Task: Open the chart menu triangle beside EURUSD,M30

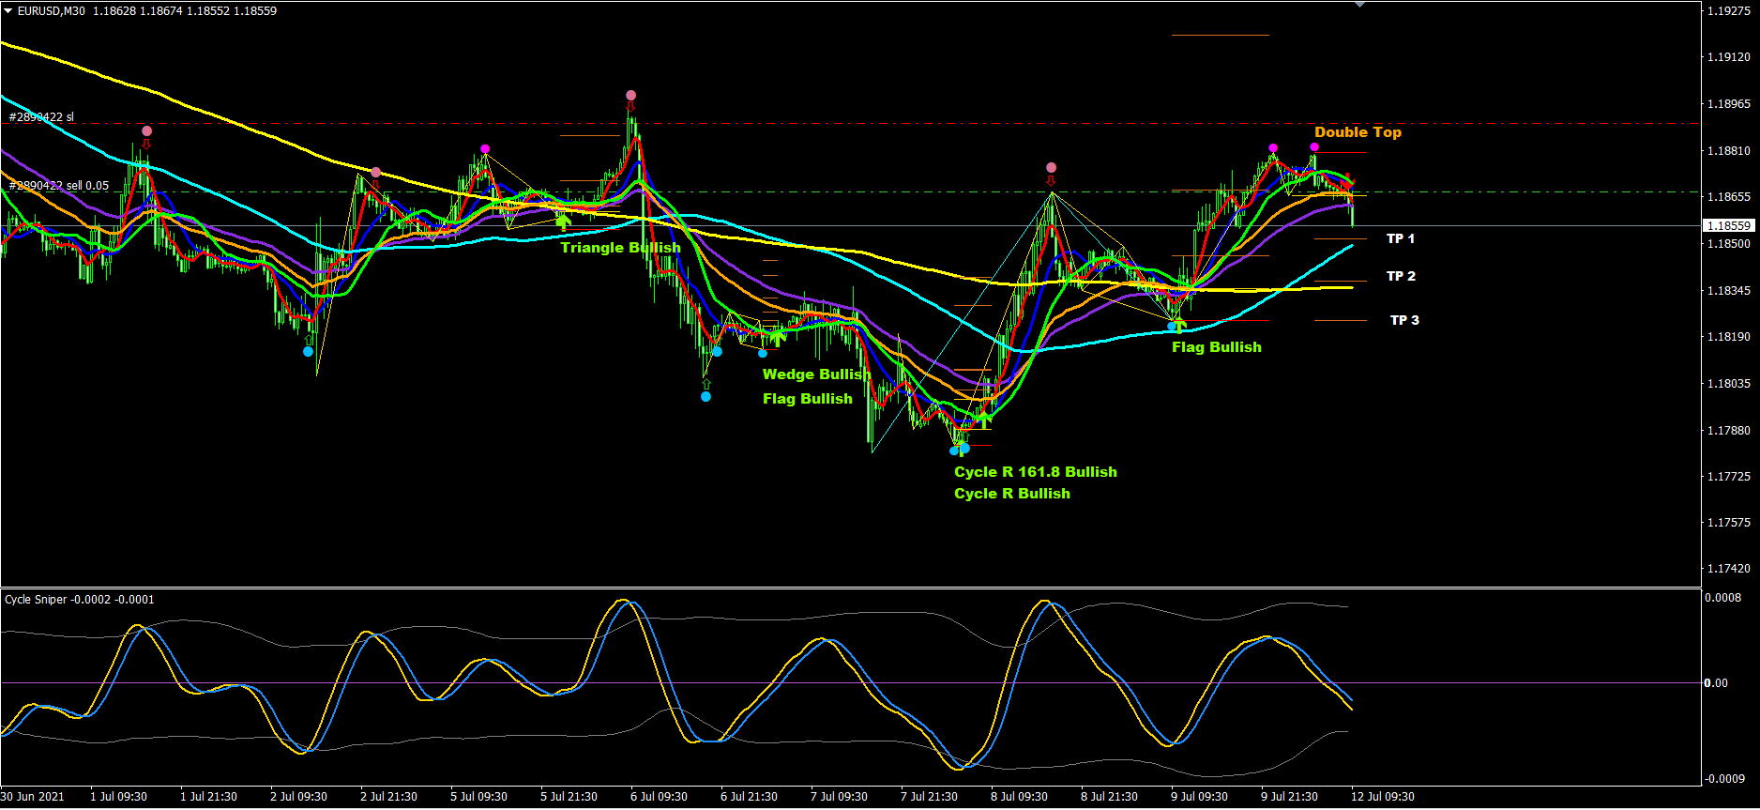Action: coord(8,11)
